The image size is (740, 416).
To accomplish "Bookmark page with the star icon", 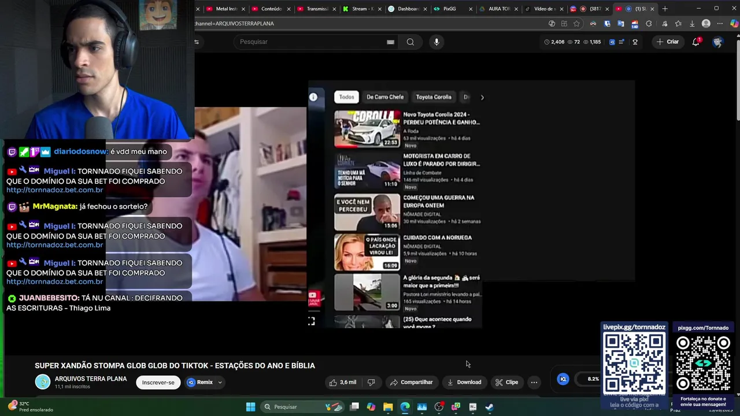I will coord(576,24).
